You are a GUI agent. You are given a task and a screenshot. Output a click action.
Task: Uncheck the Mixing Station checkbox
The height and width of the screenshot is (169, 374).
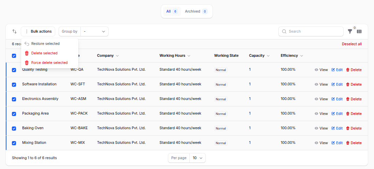14,143
